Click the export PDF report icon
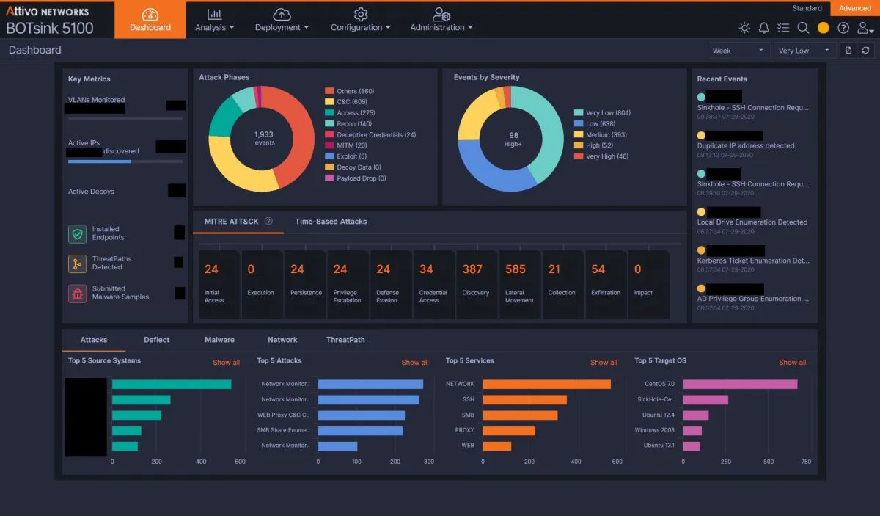Viewport: 880px width, 516px height. pos(848,51)
